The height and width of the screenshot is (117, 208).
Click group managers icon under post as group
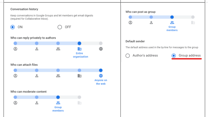coord(151,23)
